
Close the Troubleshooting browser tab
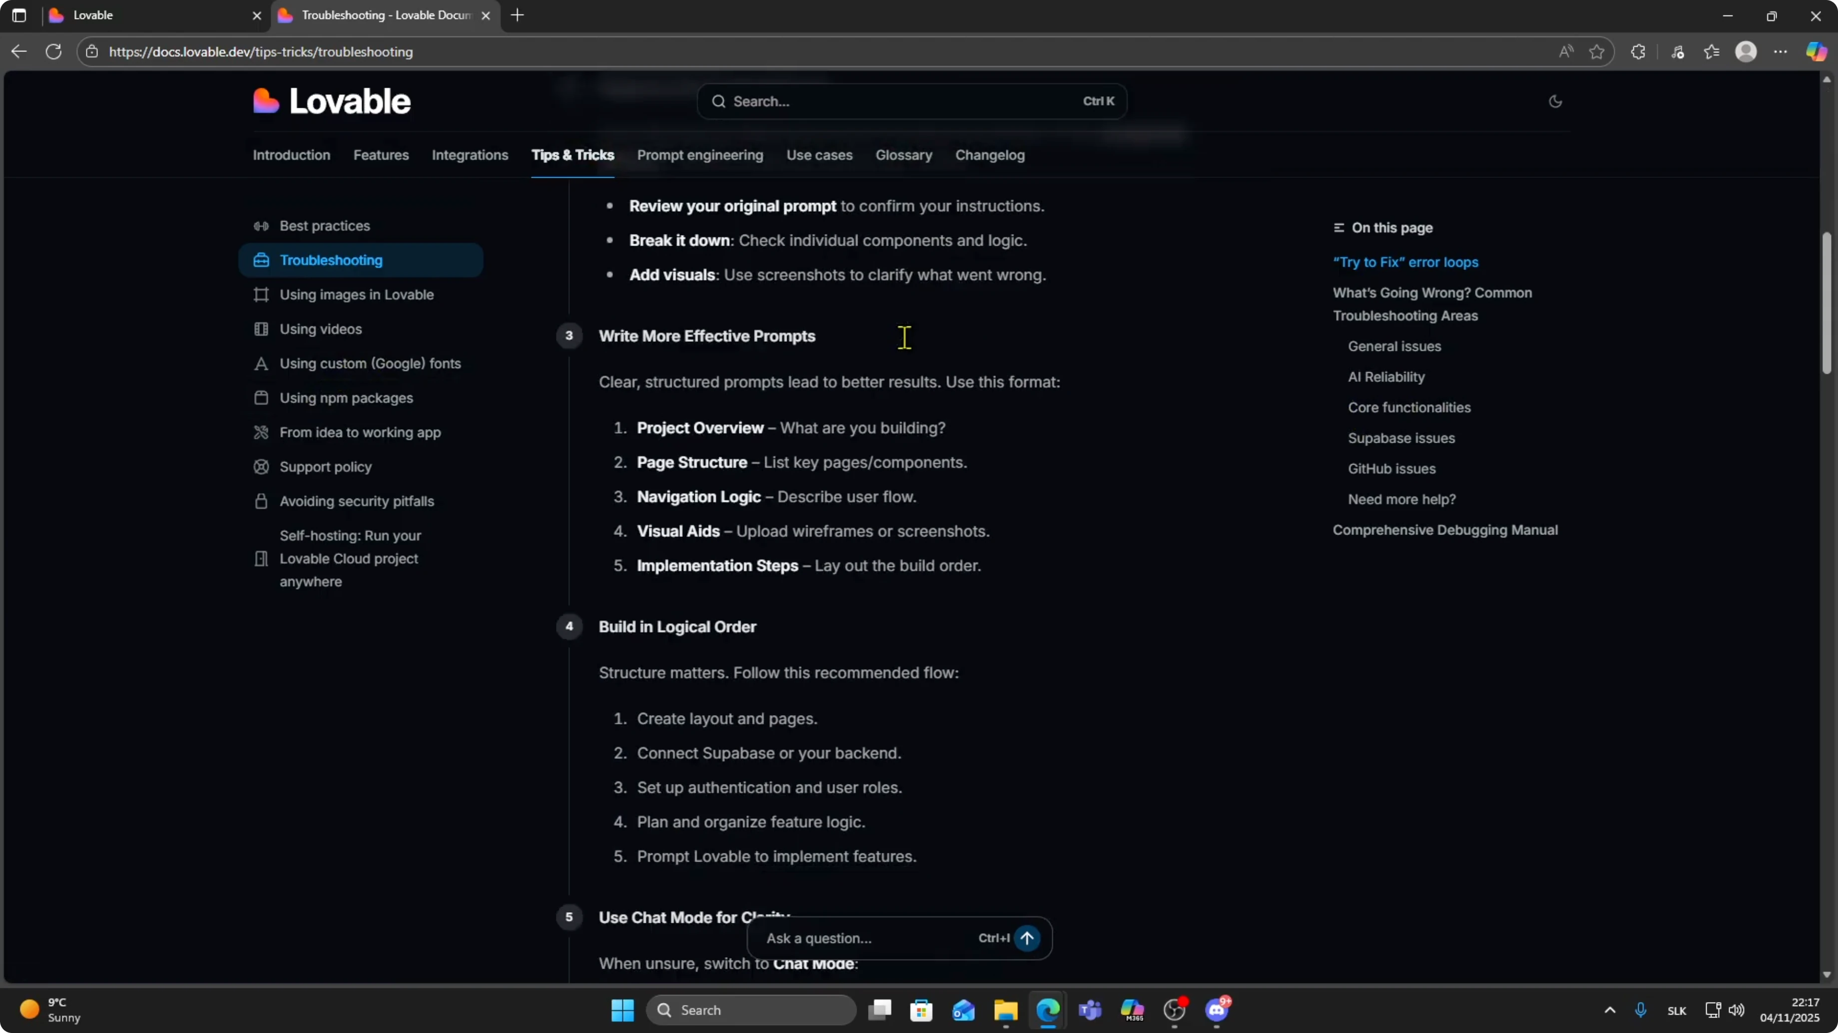pos(486,15)
